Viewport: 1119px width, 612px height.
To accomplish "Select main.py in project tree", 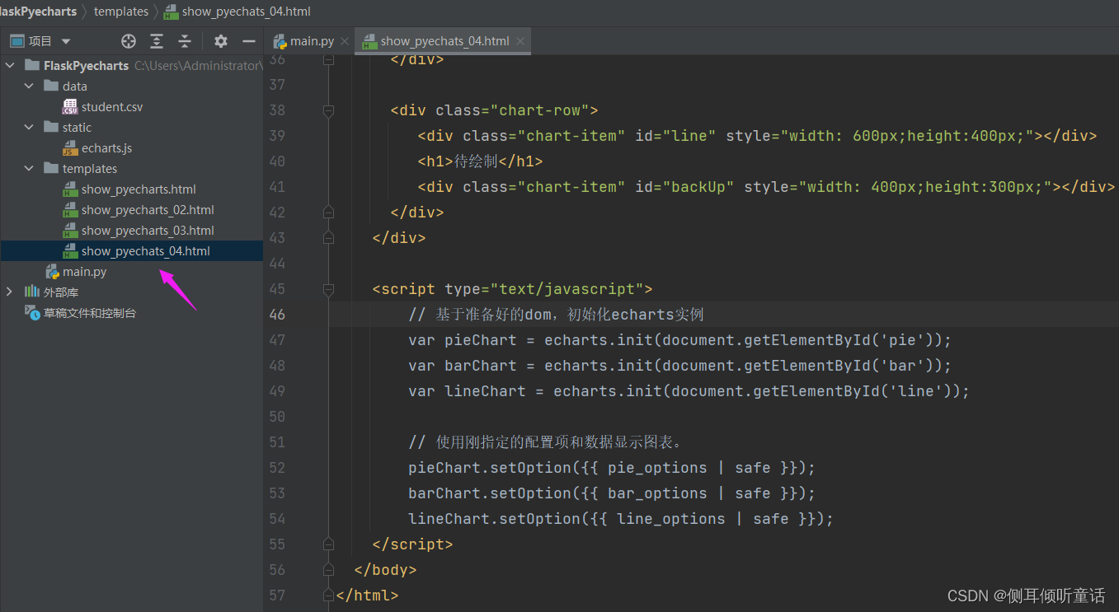I will 84,271.
